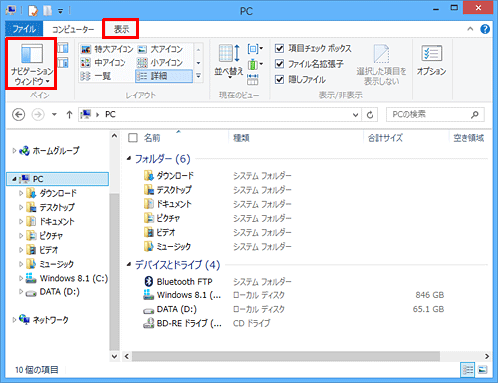
Task: Expand ネットワーク in navigation tree
Action: pos(14,320)
